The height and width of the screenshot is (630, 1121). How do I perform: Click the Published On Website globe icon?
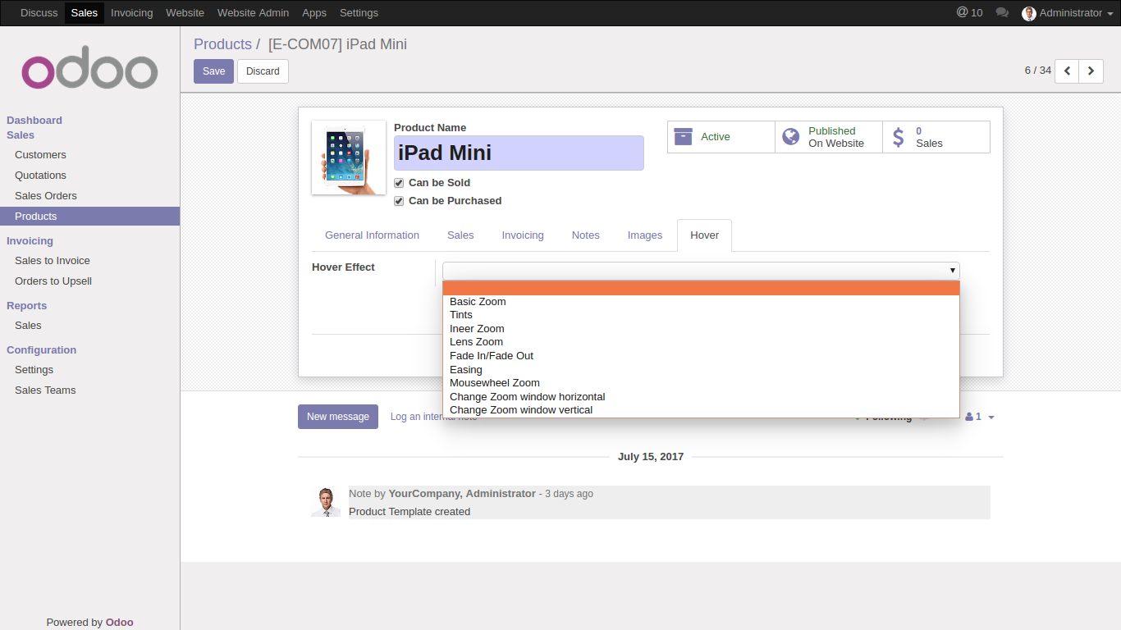tap(790, 137)
